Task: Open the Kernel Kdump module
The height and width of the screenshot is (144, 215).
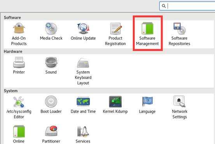Action: coord(115,105)
